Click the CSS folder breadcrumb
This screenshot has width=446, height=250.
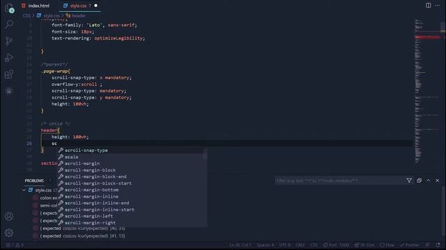coord(26,15)
